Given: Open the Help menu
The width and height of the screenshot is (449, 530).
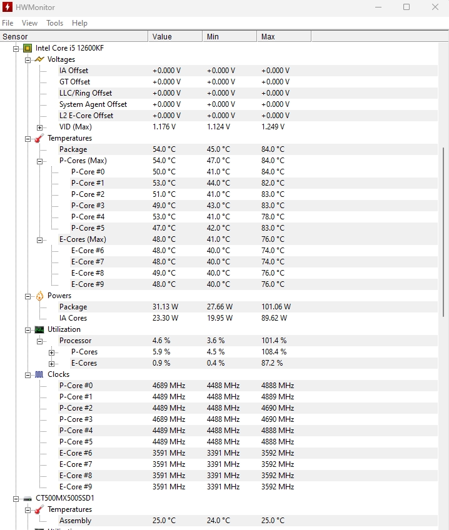Looking at the screenshot, I should click(79, 23).
